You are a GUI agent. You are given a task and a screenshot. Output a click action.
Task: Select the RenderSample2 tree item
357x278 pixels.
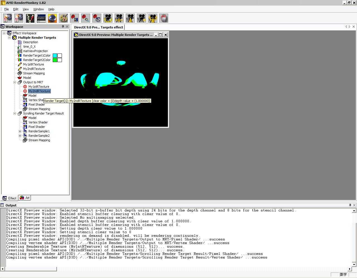(x=39, y=136)
